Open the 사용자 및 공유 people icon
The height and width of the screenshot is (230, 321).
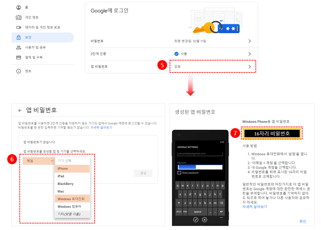18,48
